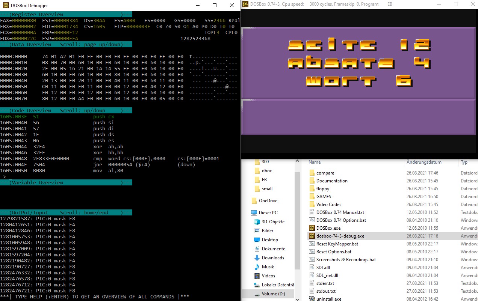Open the 300 folder in navigation pane
Viewport: 478px width, 301px height.
pyautogui.click(x=265, y=162)
